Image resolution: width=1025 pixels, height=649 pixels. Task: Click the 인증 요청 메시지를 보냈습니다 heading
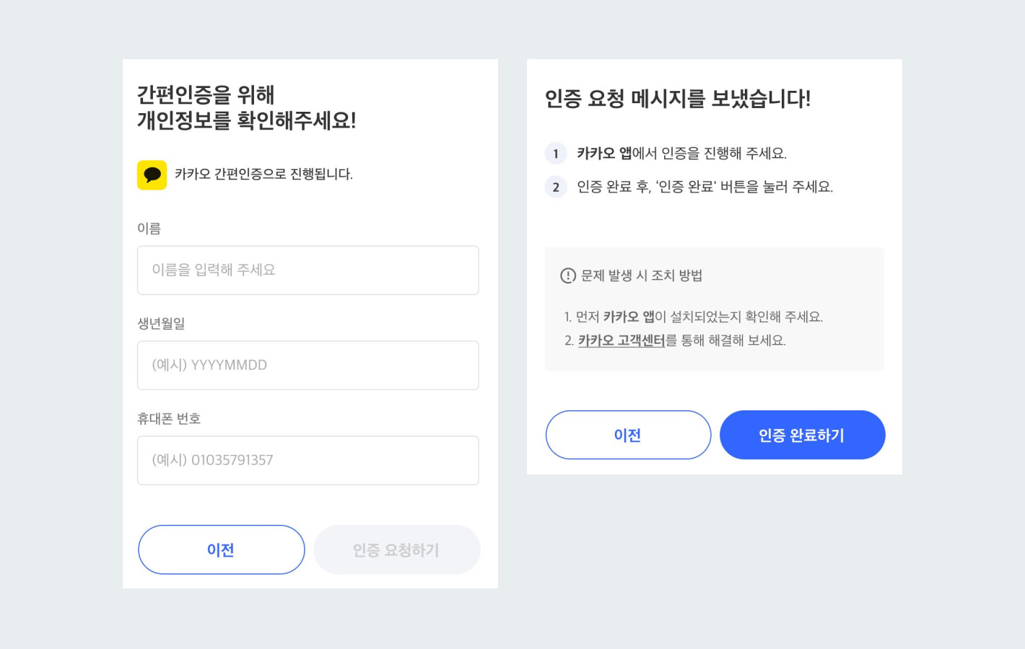(678, 99)
